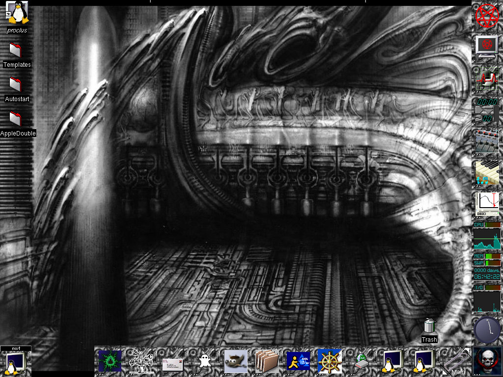
Task: Click the red pentagram dock icon
Action: point(487,16)
